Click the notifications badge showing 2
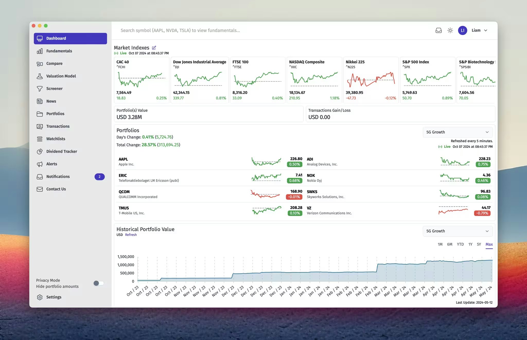 (x=100, y=177)
